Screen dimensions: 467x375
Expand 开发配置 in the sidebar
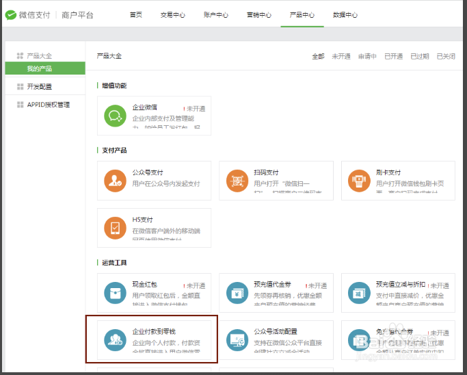(x=39, y=87)
